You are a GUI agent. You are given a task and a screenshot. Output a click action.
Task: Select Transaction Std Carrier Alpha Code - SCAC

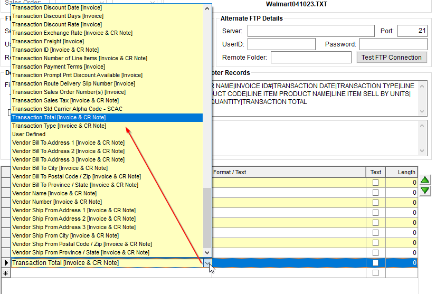(x=107, y=109)
